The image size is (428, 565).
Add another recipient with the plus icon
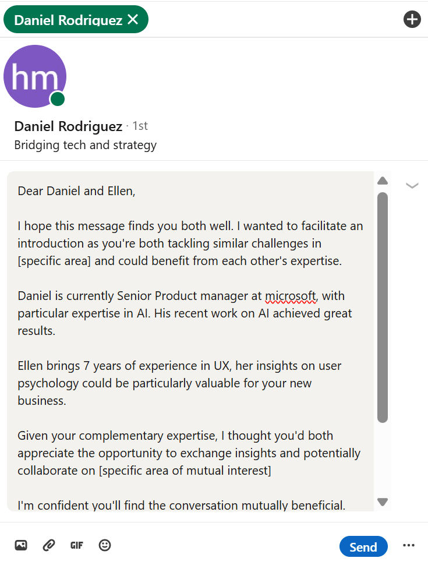[412, 19]
